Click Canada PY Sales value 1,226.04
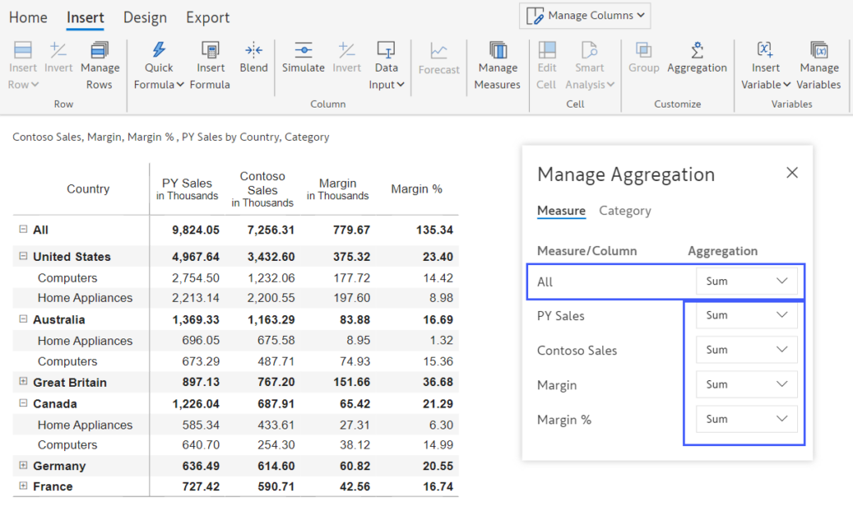Viewport: 853px width, 521px height. [x=196, y=404]
